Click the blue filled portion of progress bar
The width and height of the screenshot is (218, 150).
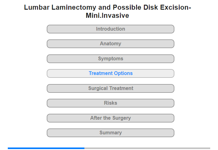click(x=46, y=148)
